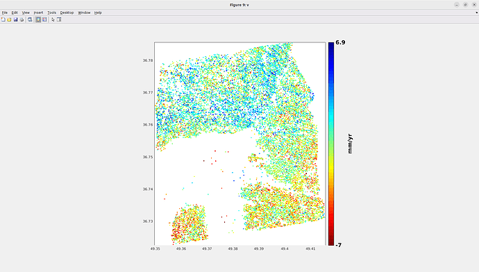The height and width of the screenshot is (272, 479).
Task: Toggle the Insert Legend toolbar button
Action: coord(44,19)
